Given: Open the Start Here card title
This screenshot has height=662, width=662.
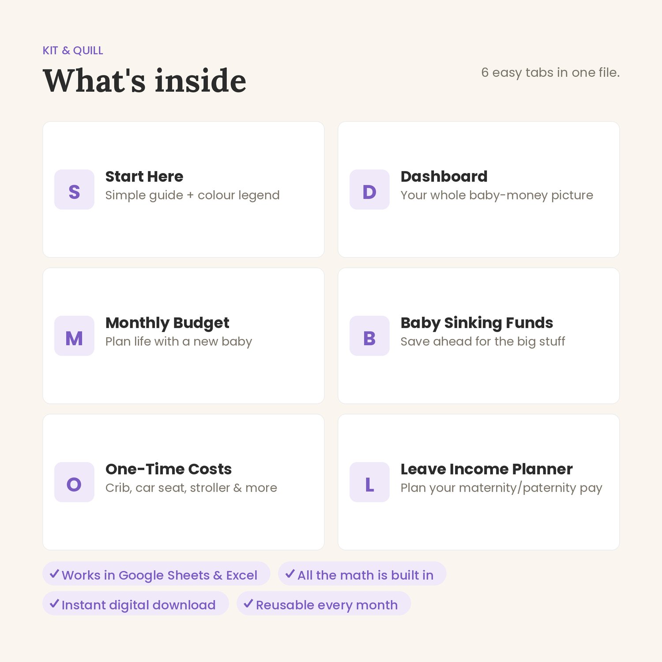Looking at the screenshot, I should tap(144, 177).
